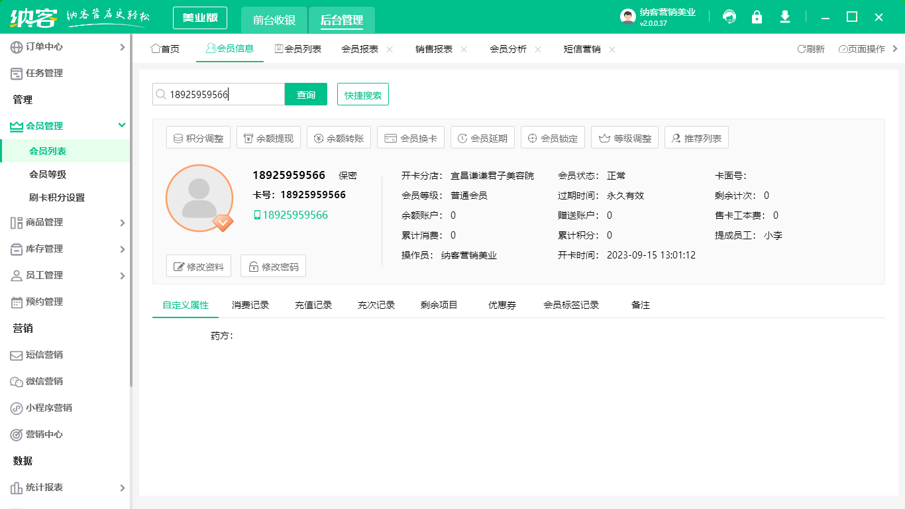
Task: Click the user avatar next to 纳客营销美业
Action: (628, 17)
